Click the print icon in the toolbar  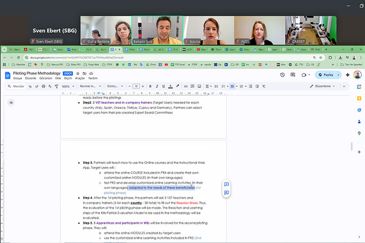coord(43,86)
